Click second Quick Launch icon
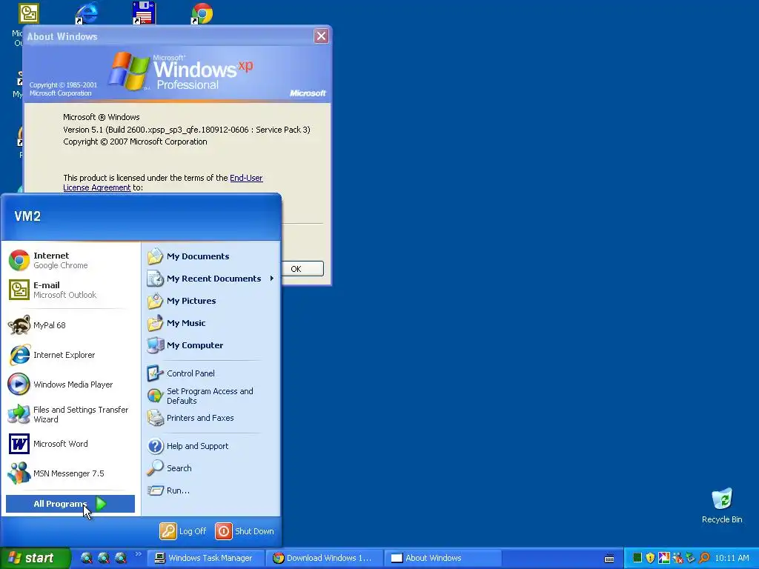The height and width of the screenshot is (569, 759). [x=104, y=559]
